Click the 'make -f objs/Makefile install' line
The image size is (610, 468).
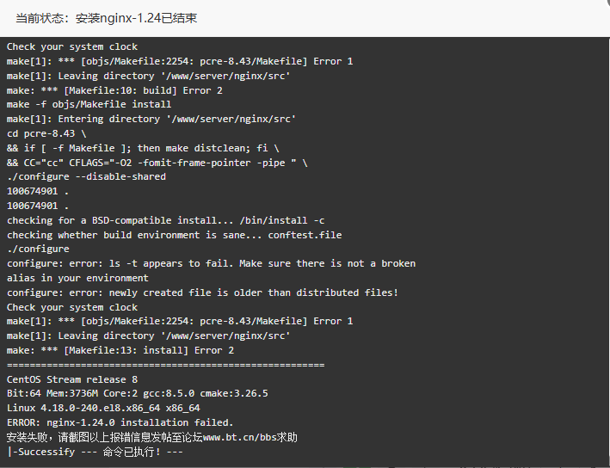click(89, 104)
